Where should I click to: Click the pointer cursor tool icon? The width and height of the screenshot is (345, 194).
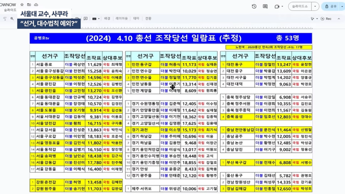tap(312, 19)
